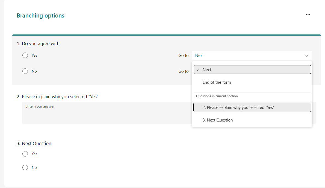This screenshot has width=325, height=188.
Task: Choose Next option in dropdown list
Action: [x=252, y=70]
